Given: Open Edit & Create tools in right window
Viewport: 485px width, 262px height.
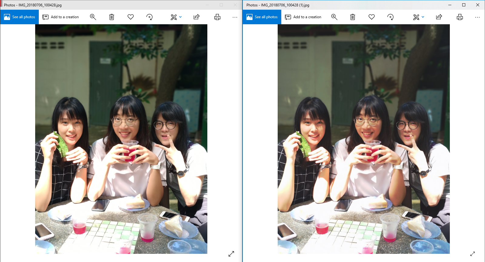Looking at the screenshot, I should [x=416, y=17].
